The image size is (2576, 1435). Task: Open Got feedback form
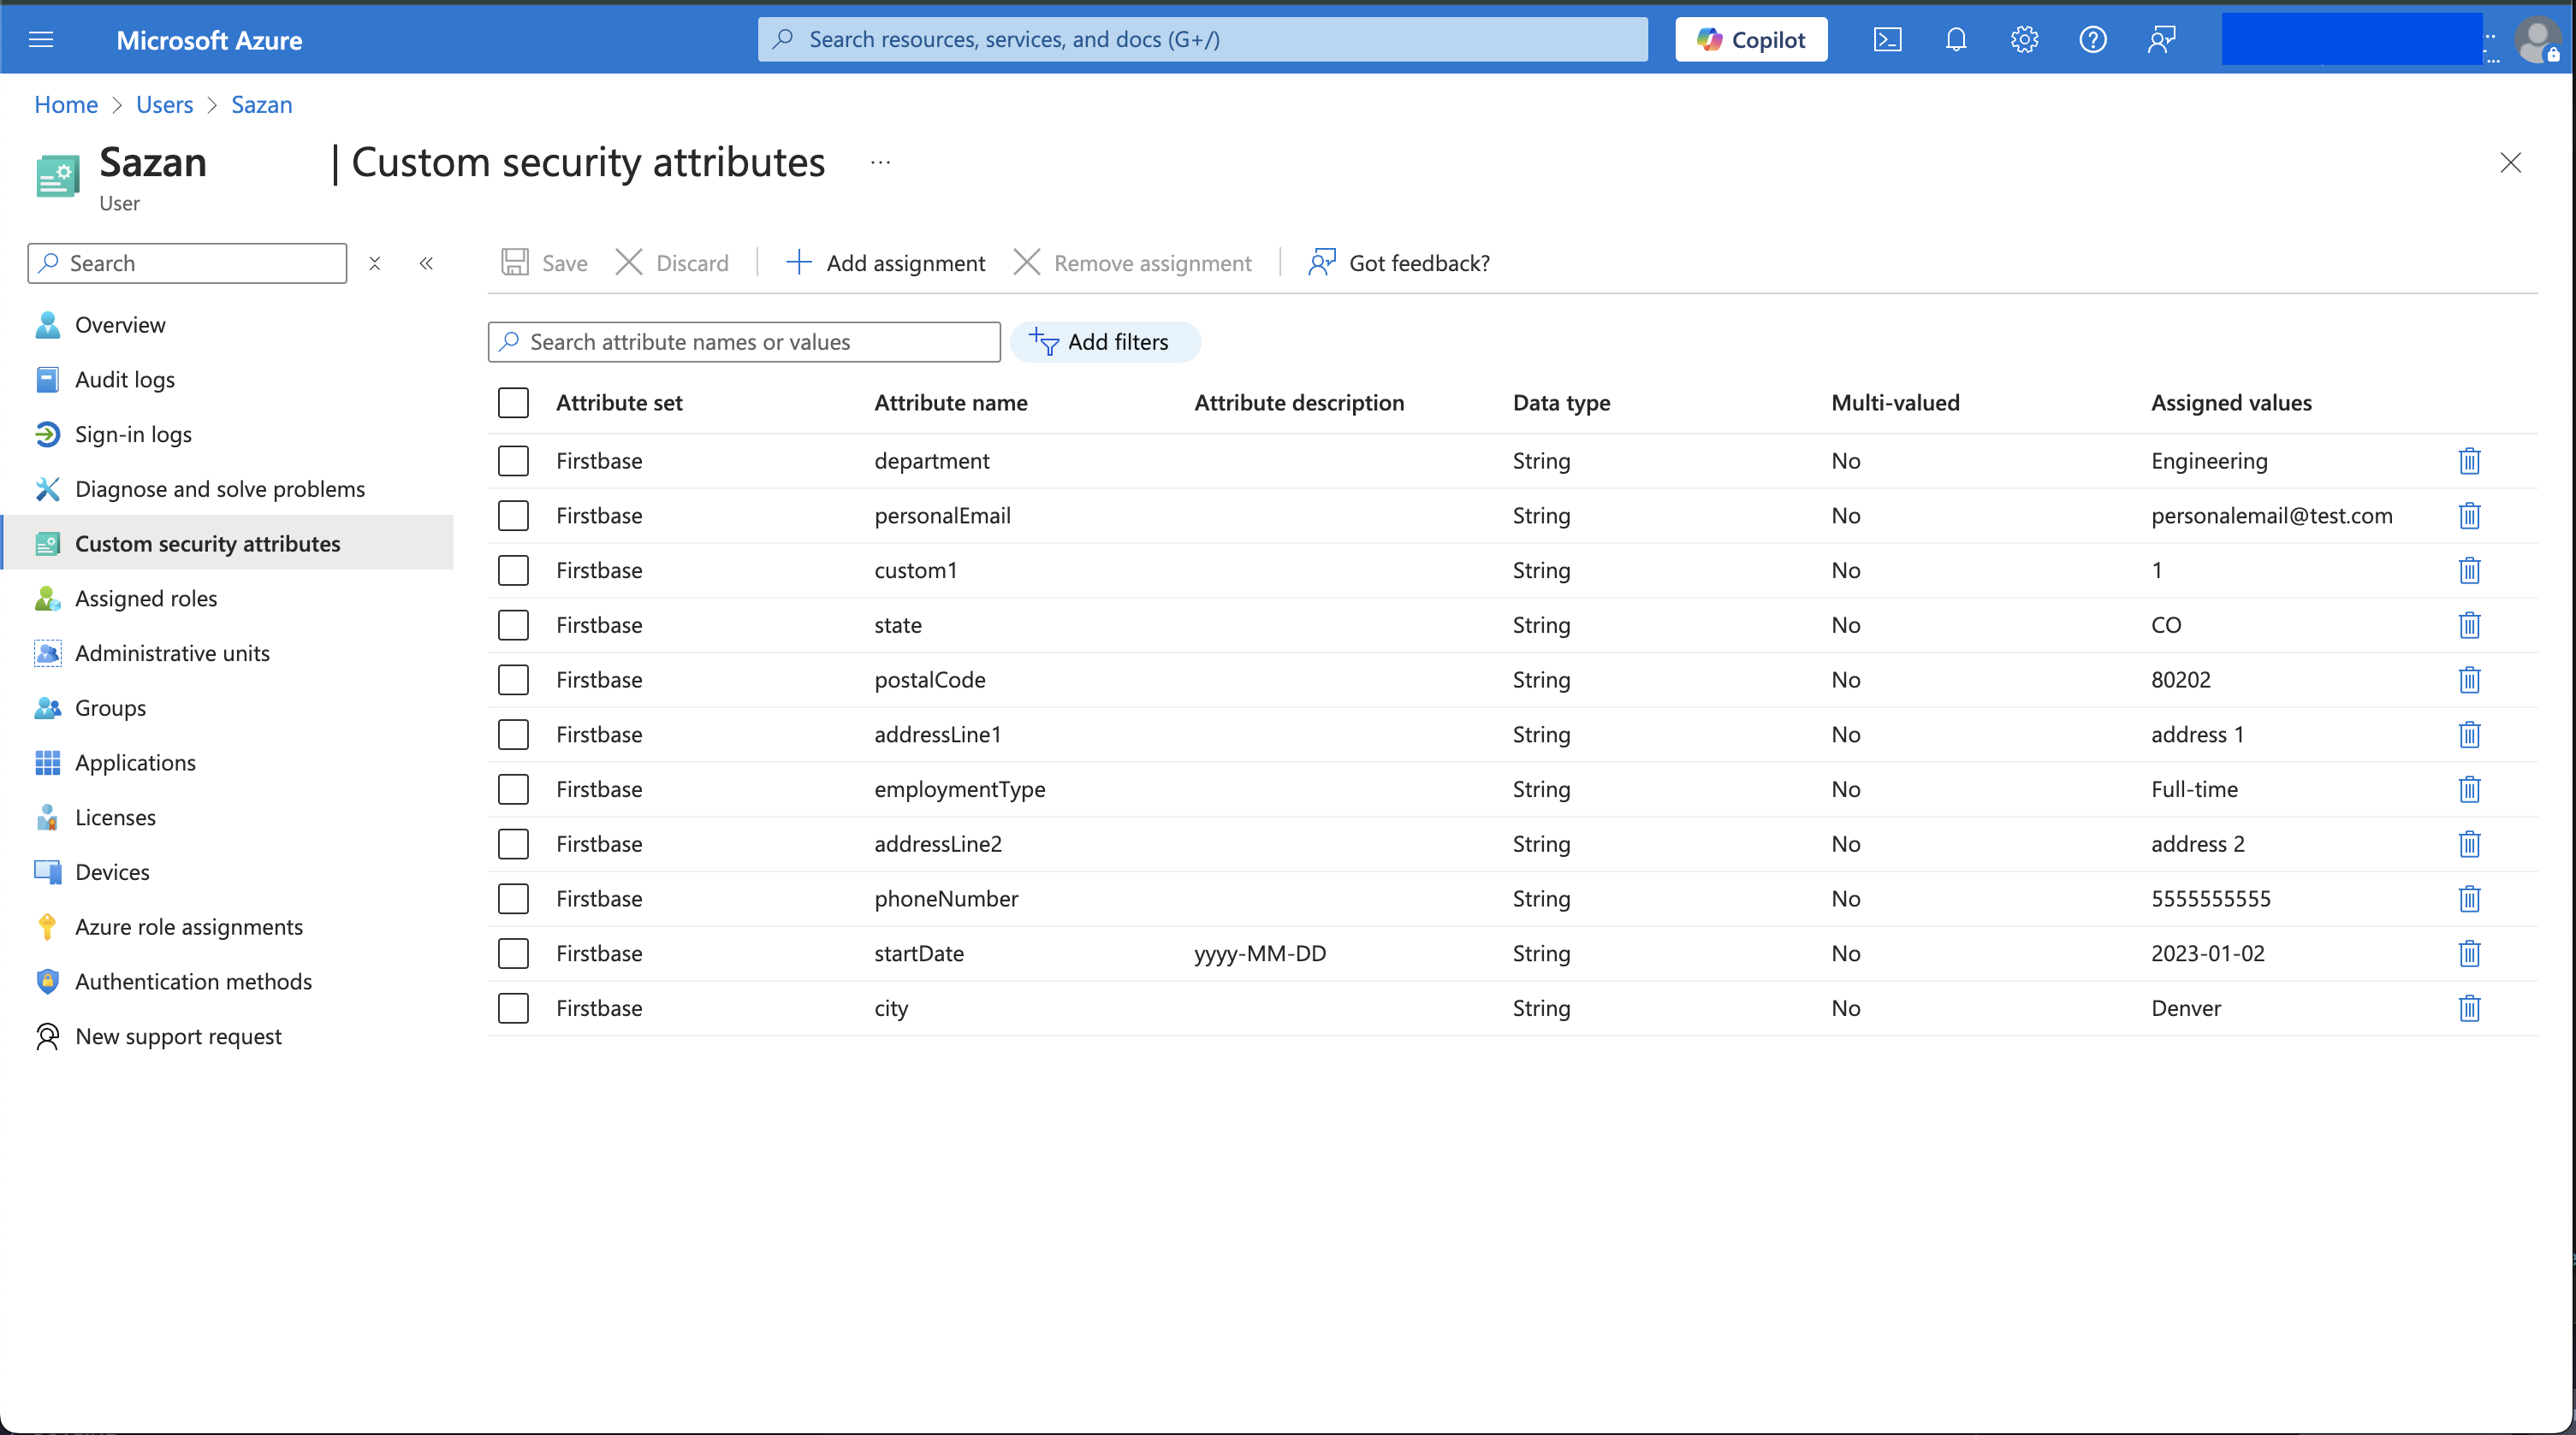pyautogui.click(x=1398, y=263)
